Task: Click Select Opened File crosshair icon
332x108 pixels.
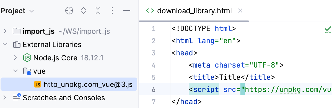Action: point(69,11)
